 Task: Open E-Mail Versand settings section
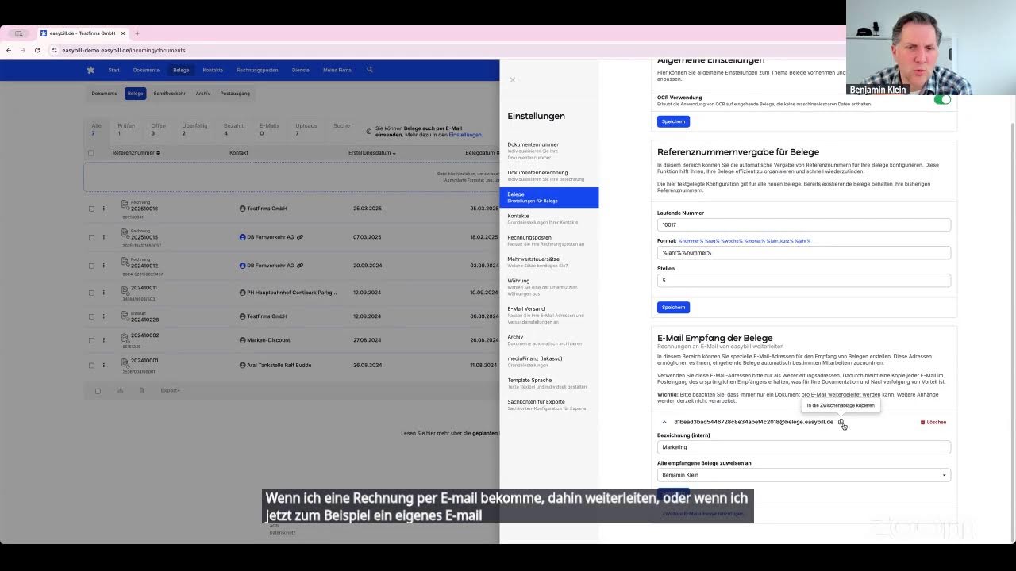click(549, 315)
